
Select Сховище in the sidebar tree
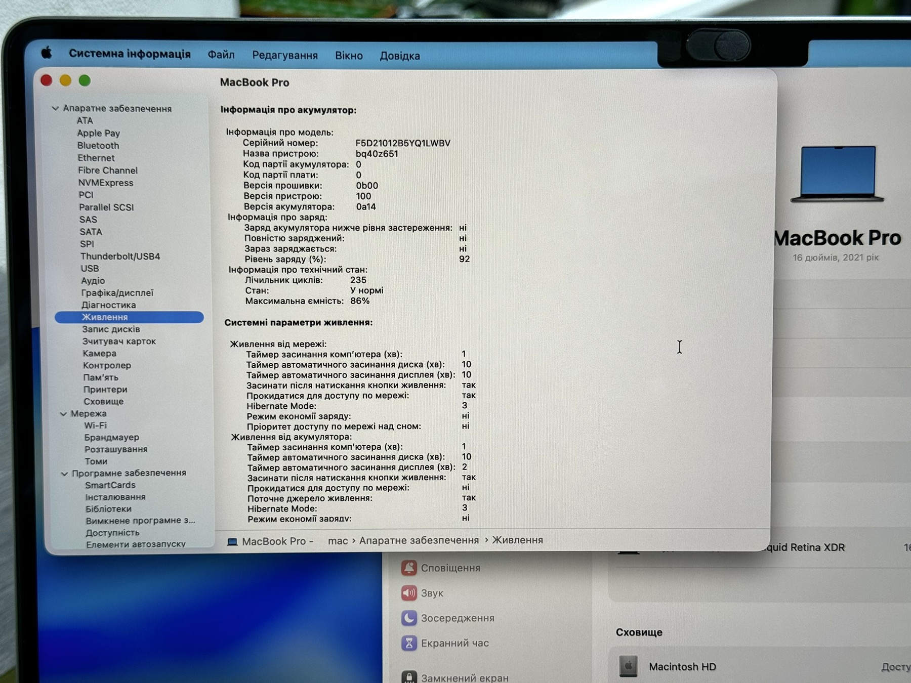(x=104, y=402)
